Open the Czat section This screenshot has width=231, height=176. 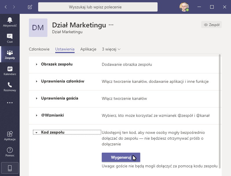(x=10, y=38)
